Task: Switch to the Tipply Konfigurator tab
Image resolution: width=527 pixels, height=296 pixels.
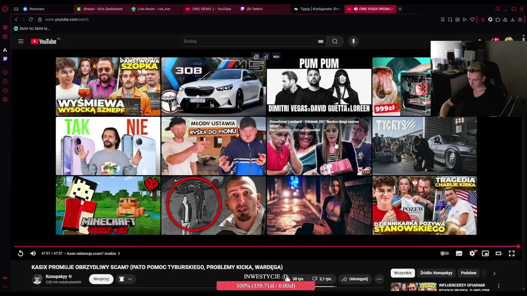Action: [317, 9]
